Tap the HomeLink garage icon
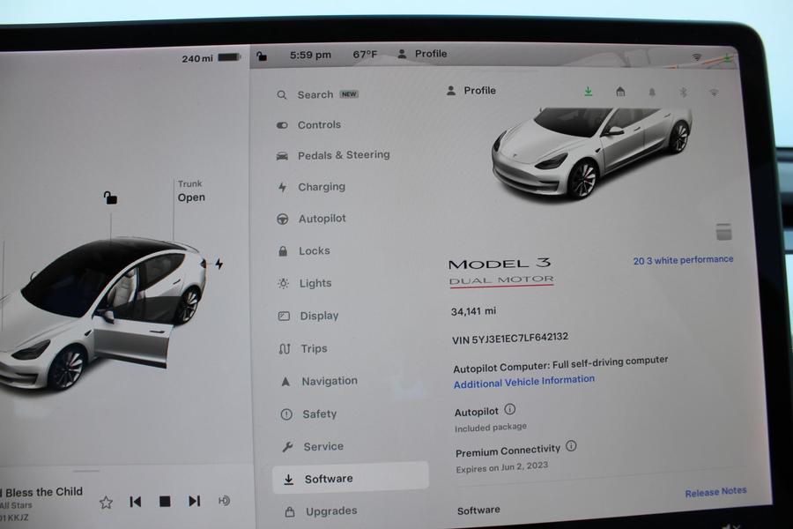This screenshot has width=793, height=529. point(620,92)
